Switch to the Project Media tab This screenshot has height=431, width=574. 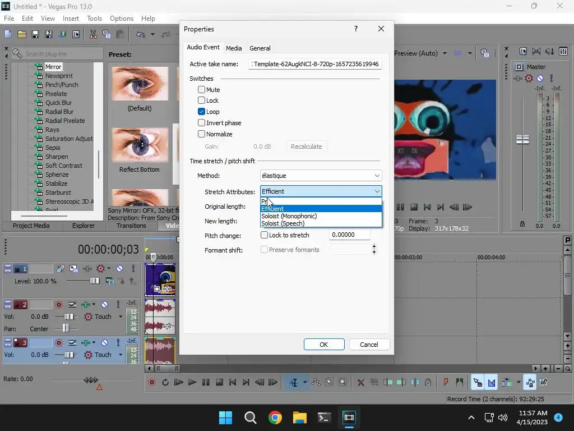tap(31, 226)
